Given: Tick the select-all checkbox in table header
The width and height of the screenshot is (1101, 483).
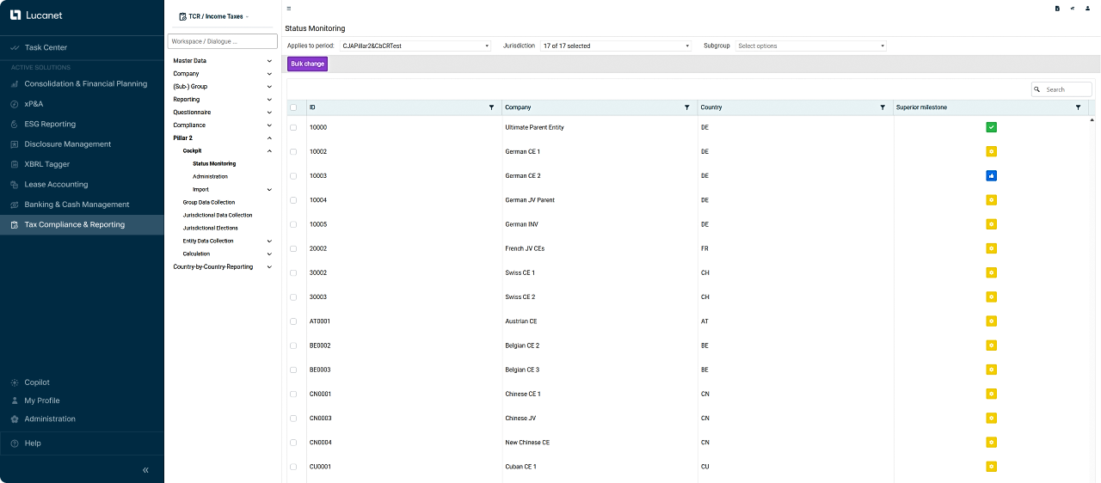Looking at the screenshot, I should (x=294, y=107).
